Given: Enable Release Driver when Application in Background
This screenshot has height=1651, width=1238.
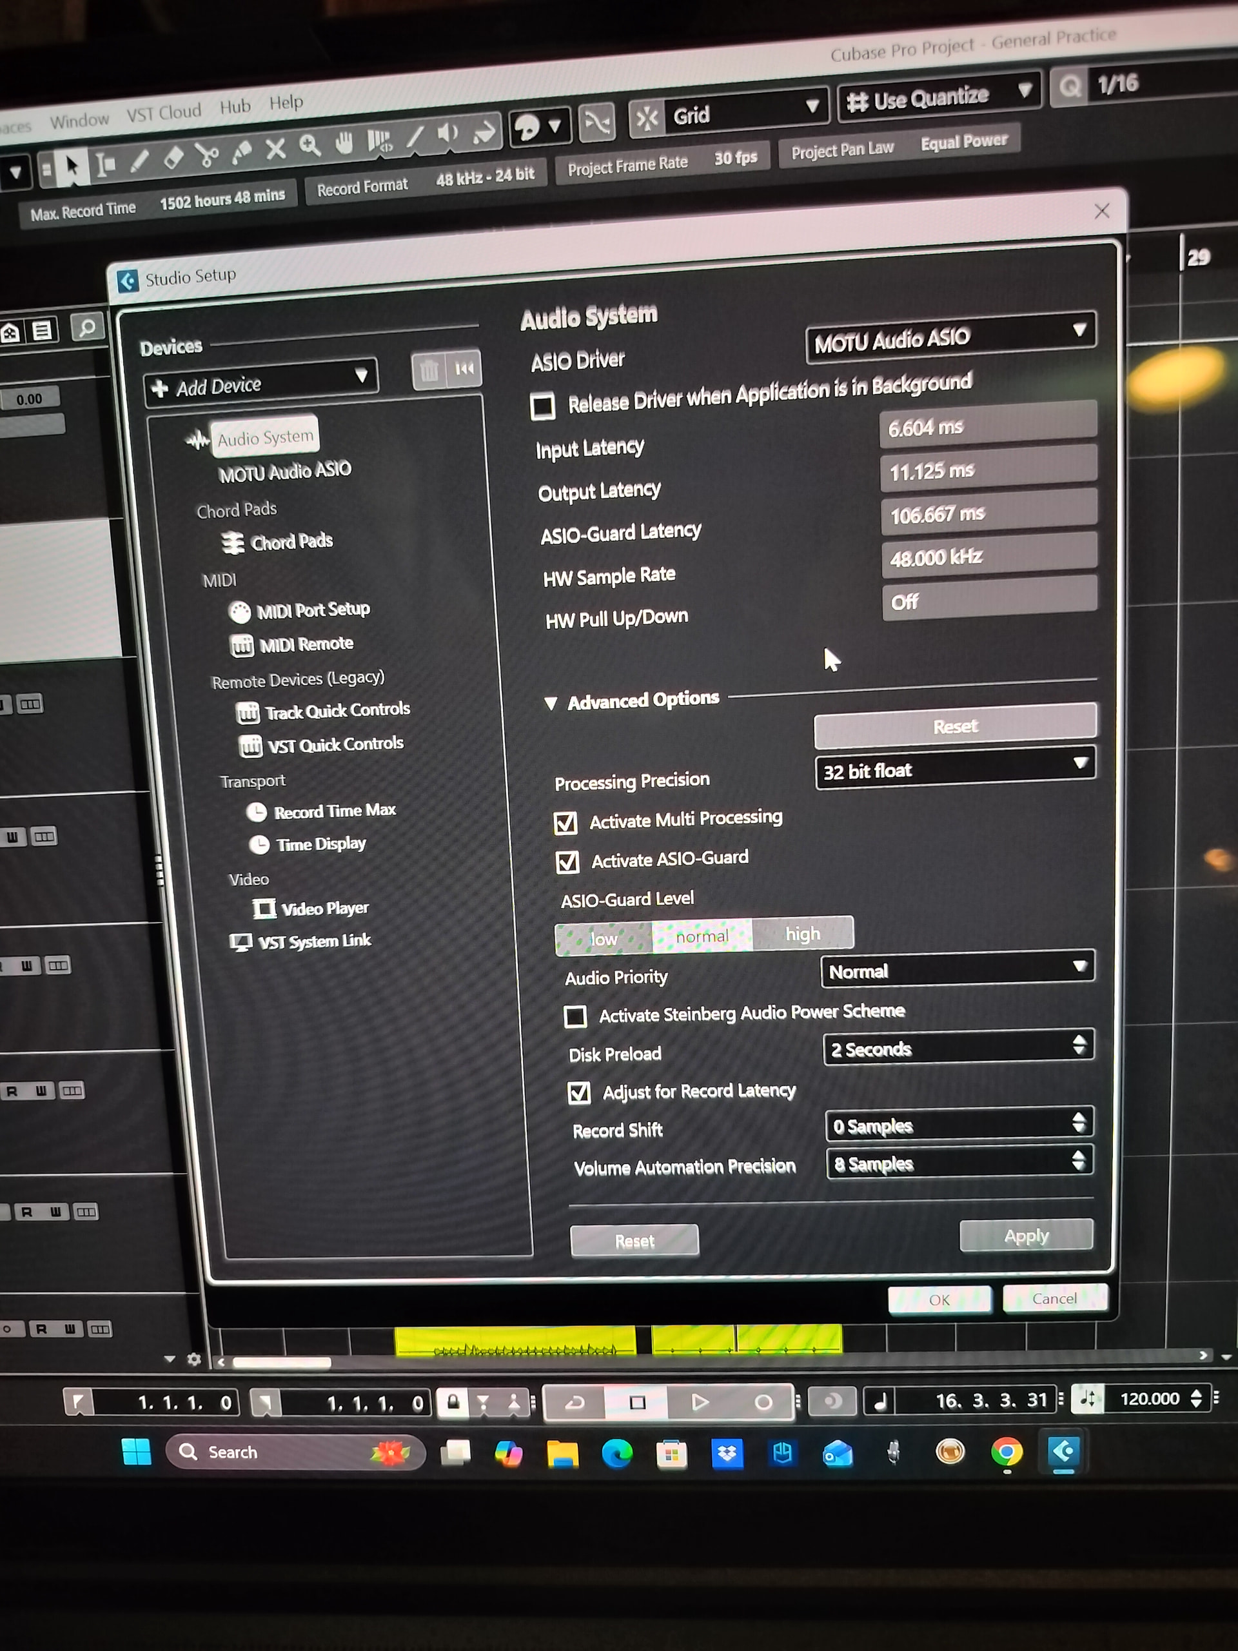Looking at the screenshot, I should (x=542, y=407).
